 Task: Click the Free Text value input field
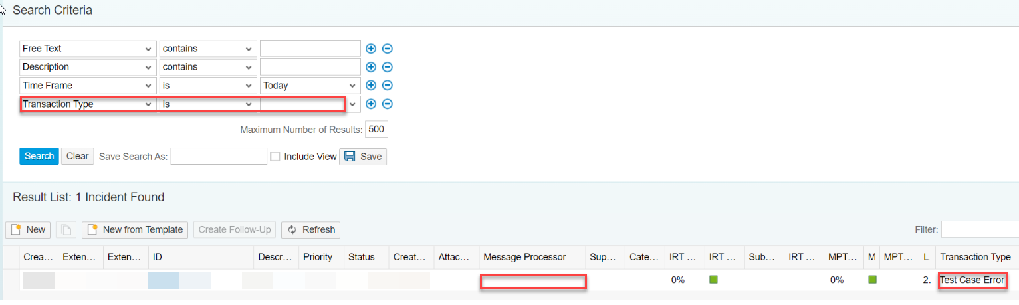click(310, 49)
